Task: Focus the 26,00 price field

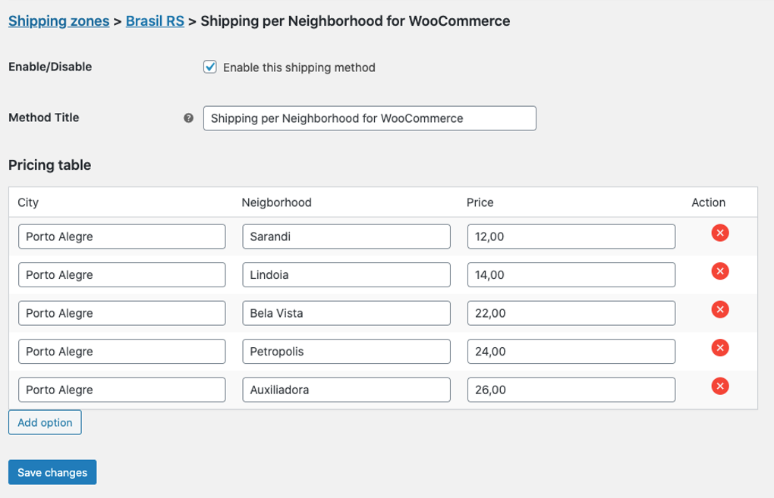Action: (571, 390)
